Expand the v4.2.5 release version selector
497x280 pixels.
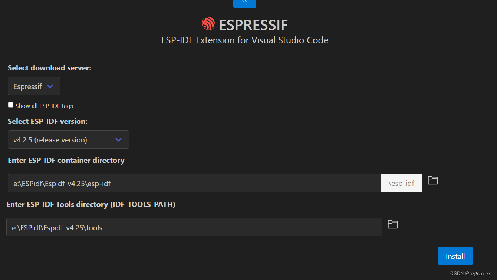click(x=68, y=139)
